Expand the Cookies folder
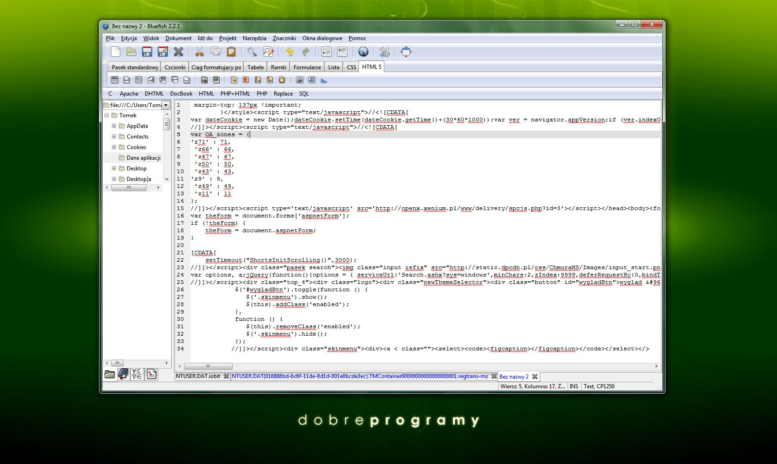Screen dimensions: 777x464 tap(114, 147)
